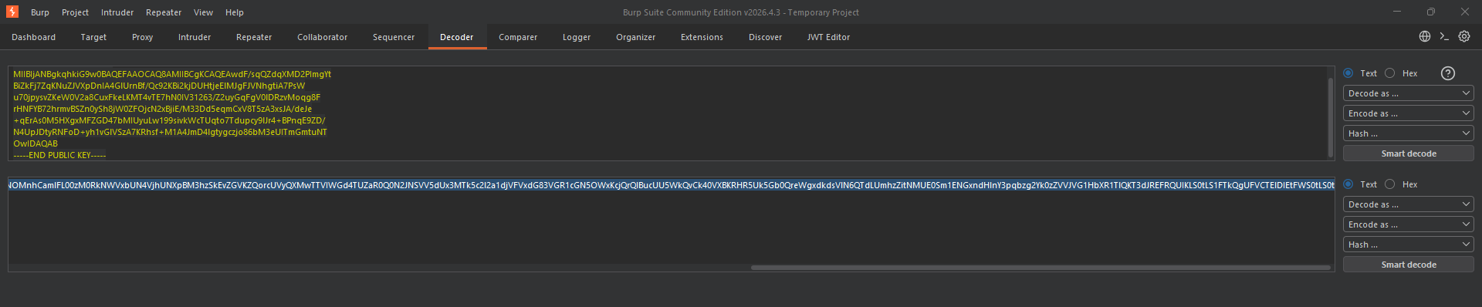Open the Burp menu

tap(40, 12)
